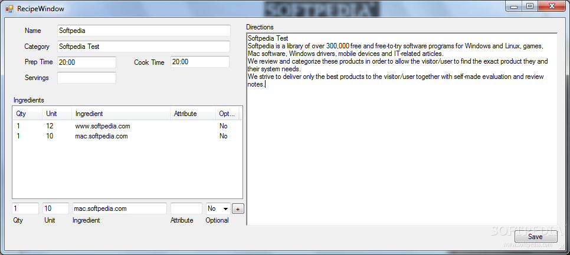Viewport: 570px width, 255px height.
Task: Click the Opt... column header
Action: point(227,114)
